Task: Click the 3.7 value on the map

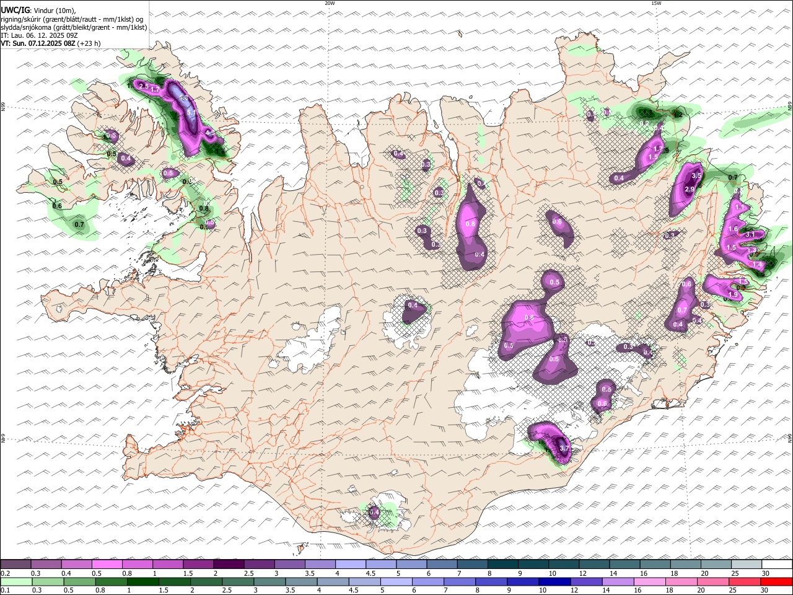Action: [564, 448]
